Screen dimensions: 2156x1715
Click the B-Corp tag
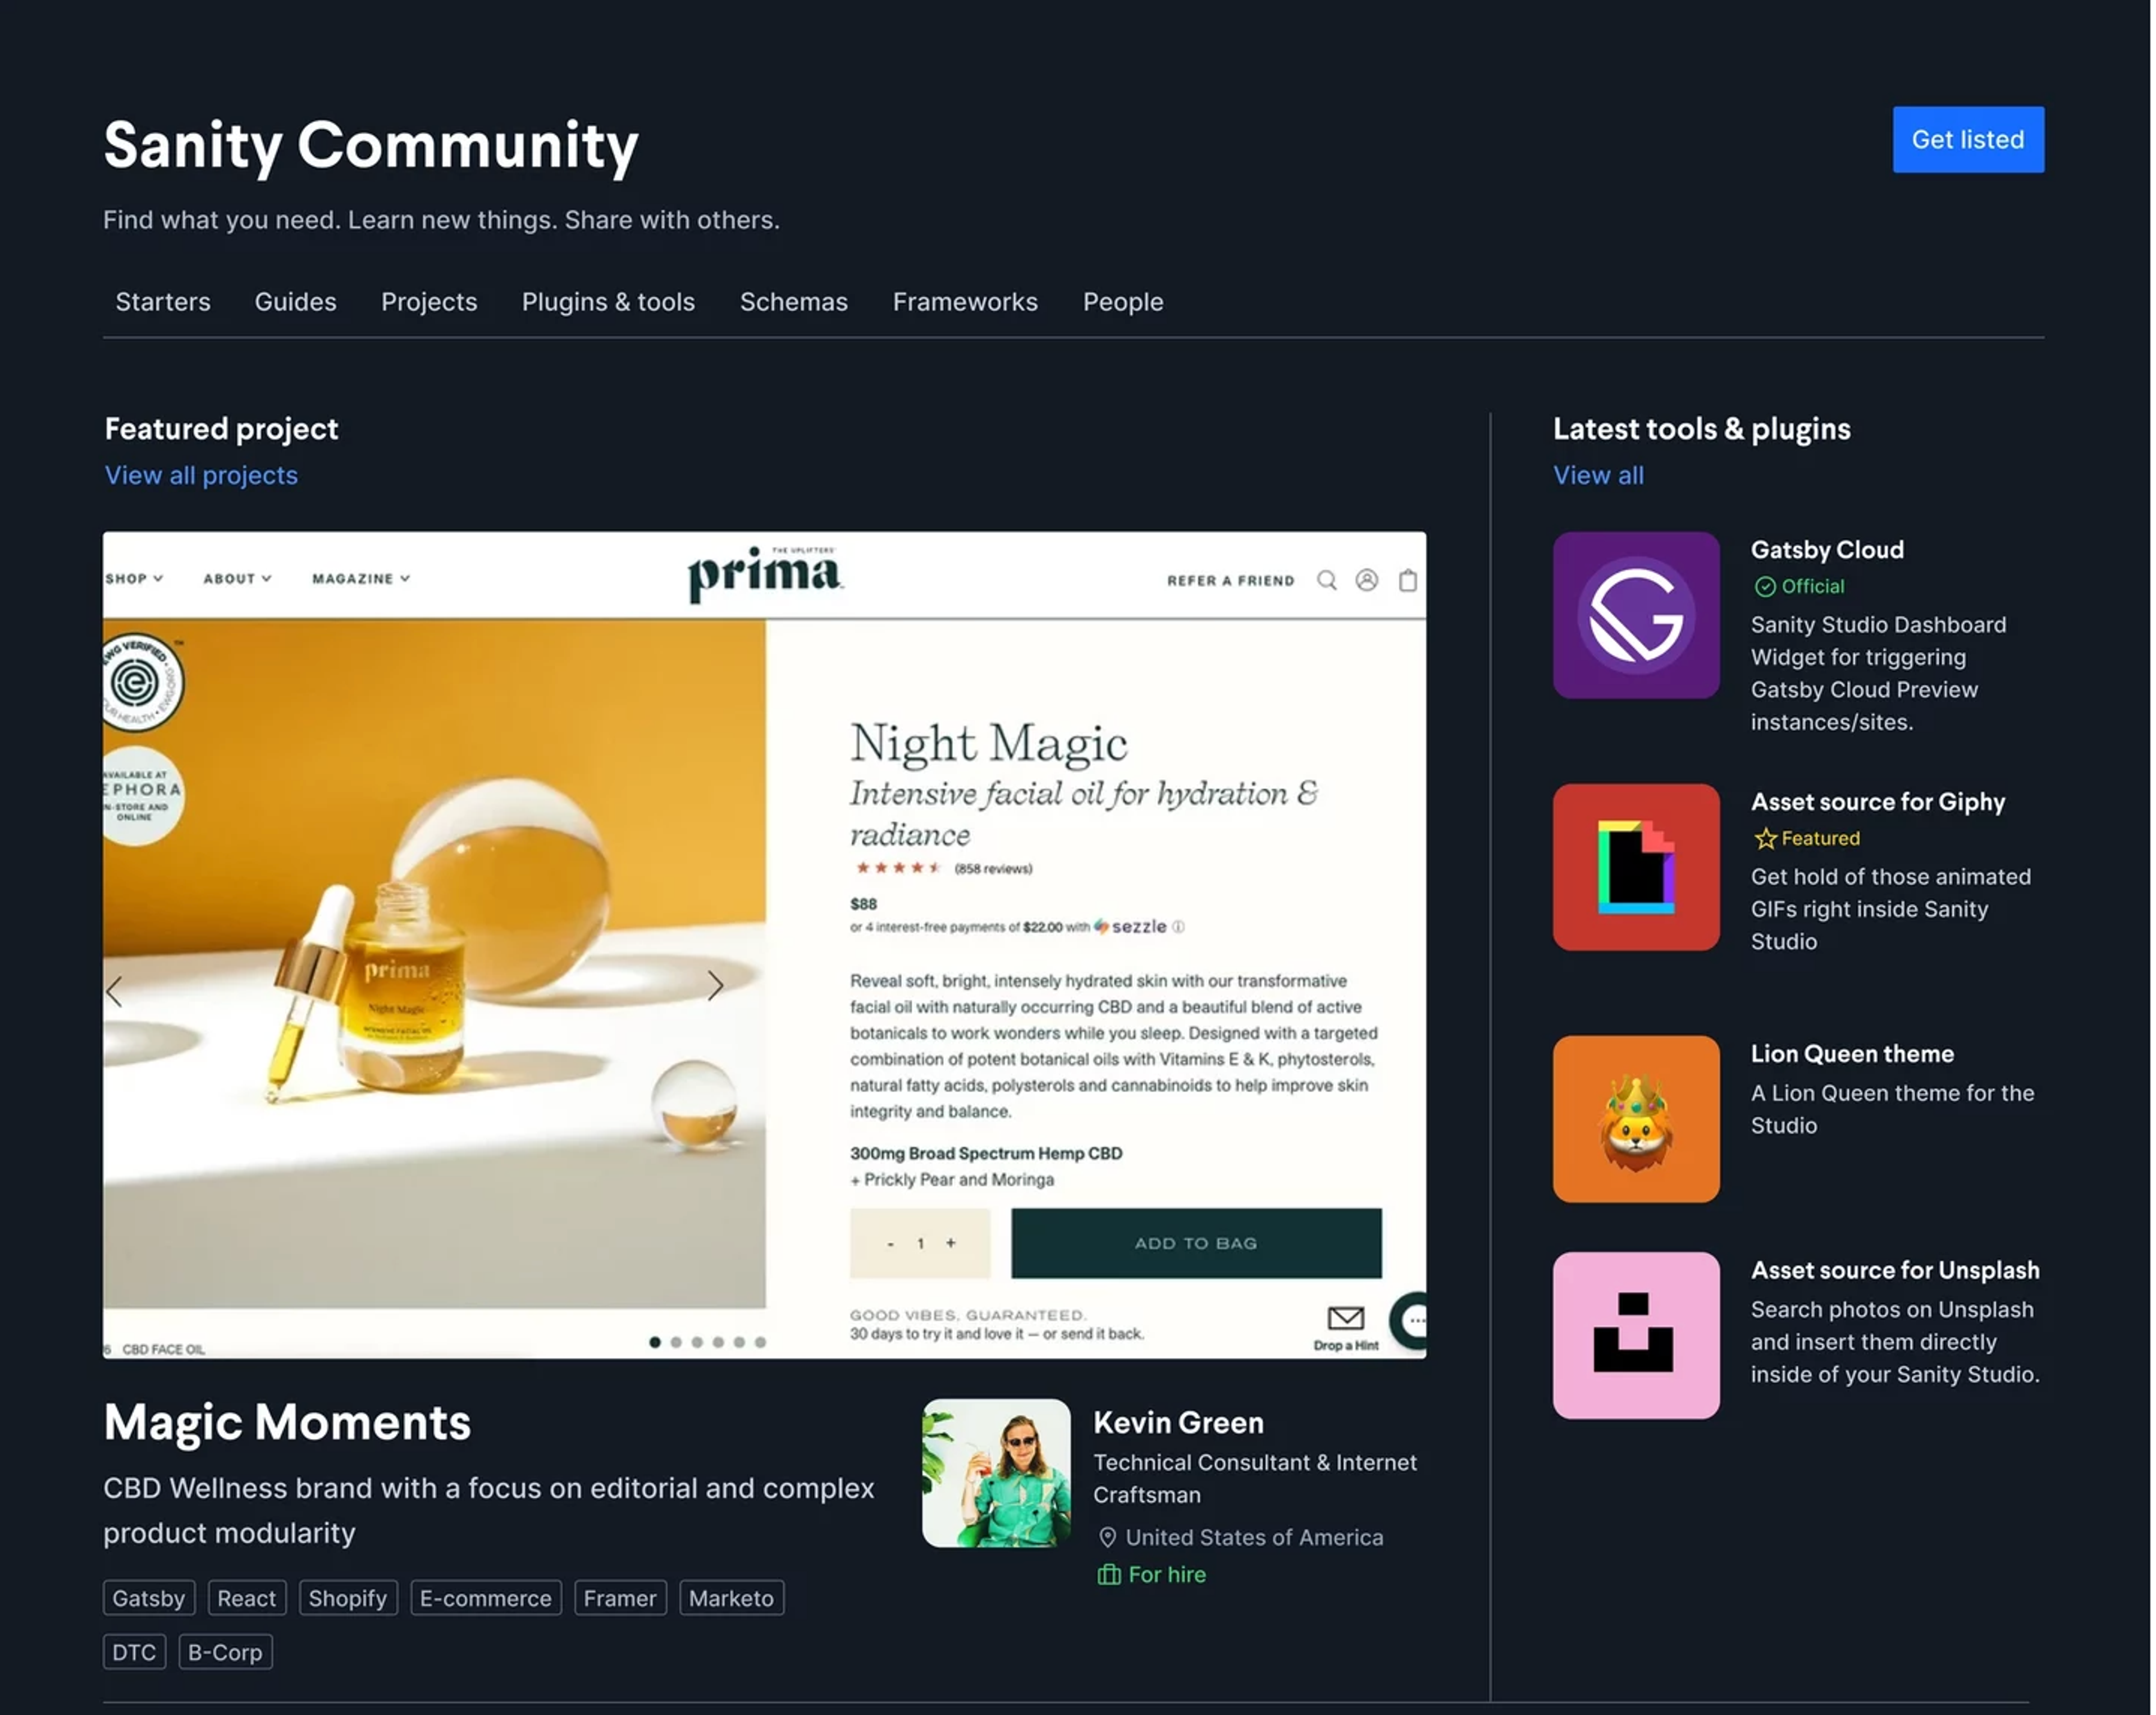[x=225, y=1652]
